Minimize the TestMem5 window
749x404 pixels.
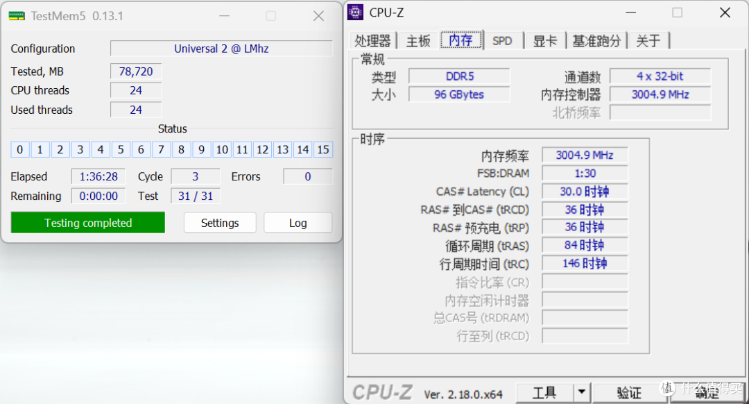tap(225, 16)
